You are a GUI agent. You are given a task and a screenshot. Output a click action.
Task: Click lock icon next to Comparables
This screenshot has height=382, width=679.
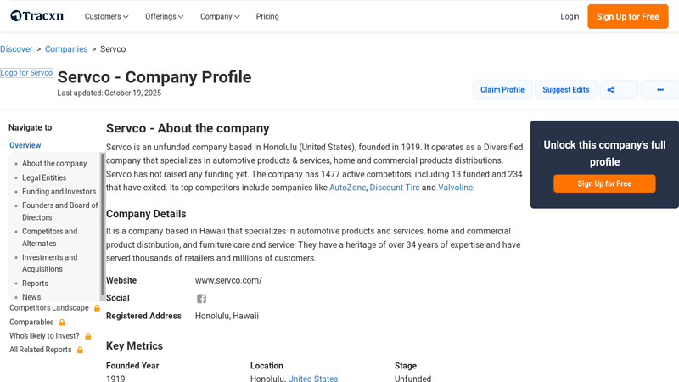coord(62,323)
